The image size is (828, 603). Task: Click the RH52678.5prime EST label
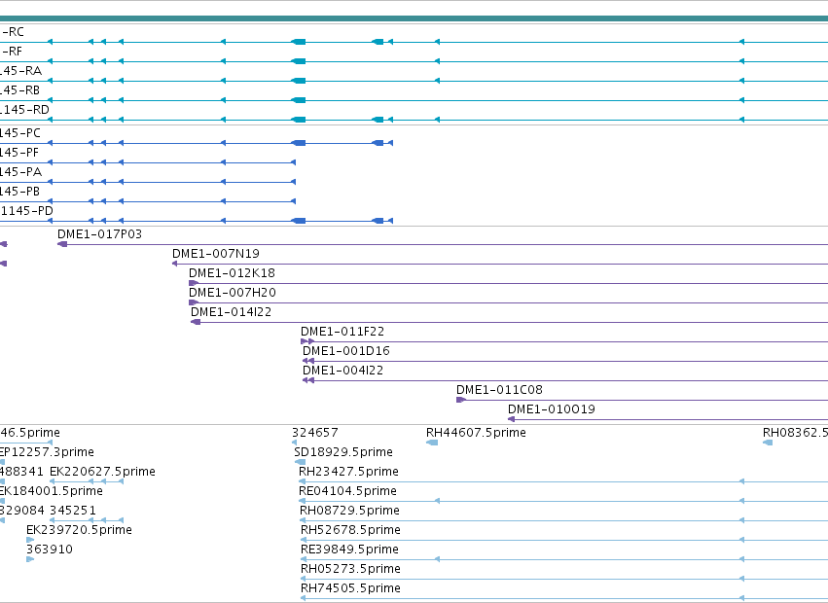tap(350, 530)
